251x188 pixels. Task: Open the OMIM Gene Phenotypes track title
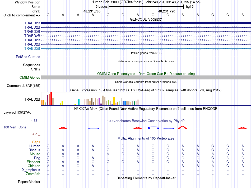[x=146, y=74]
